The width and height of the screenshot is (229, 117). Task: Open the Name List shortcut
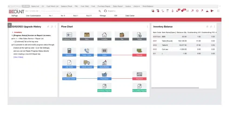[35, 6]
